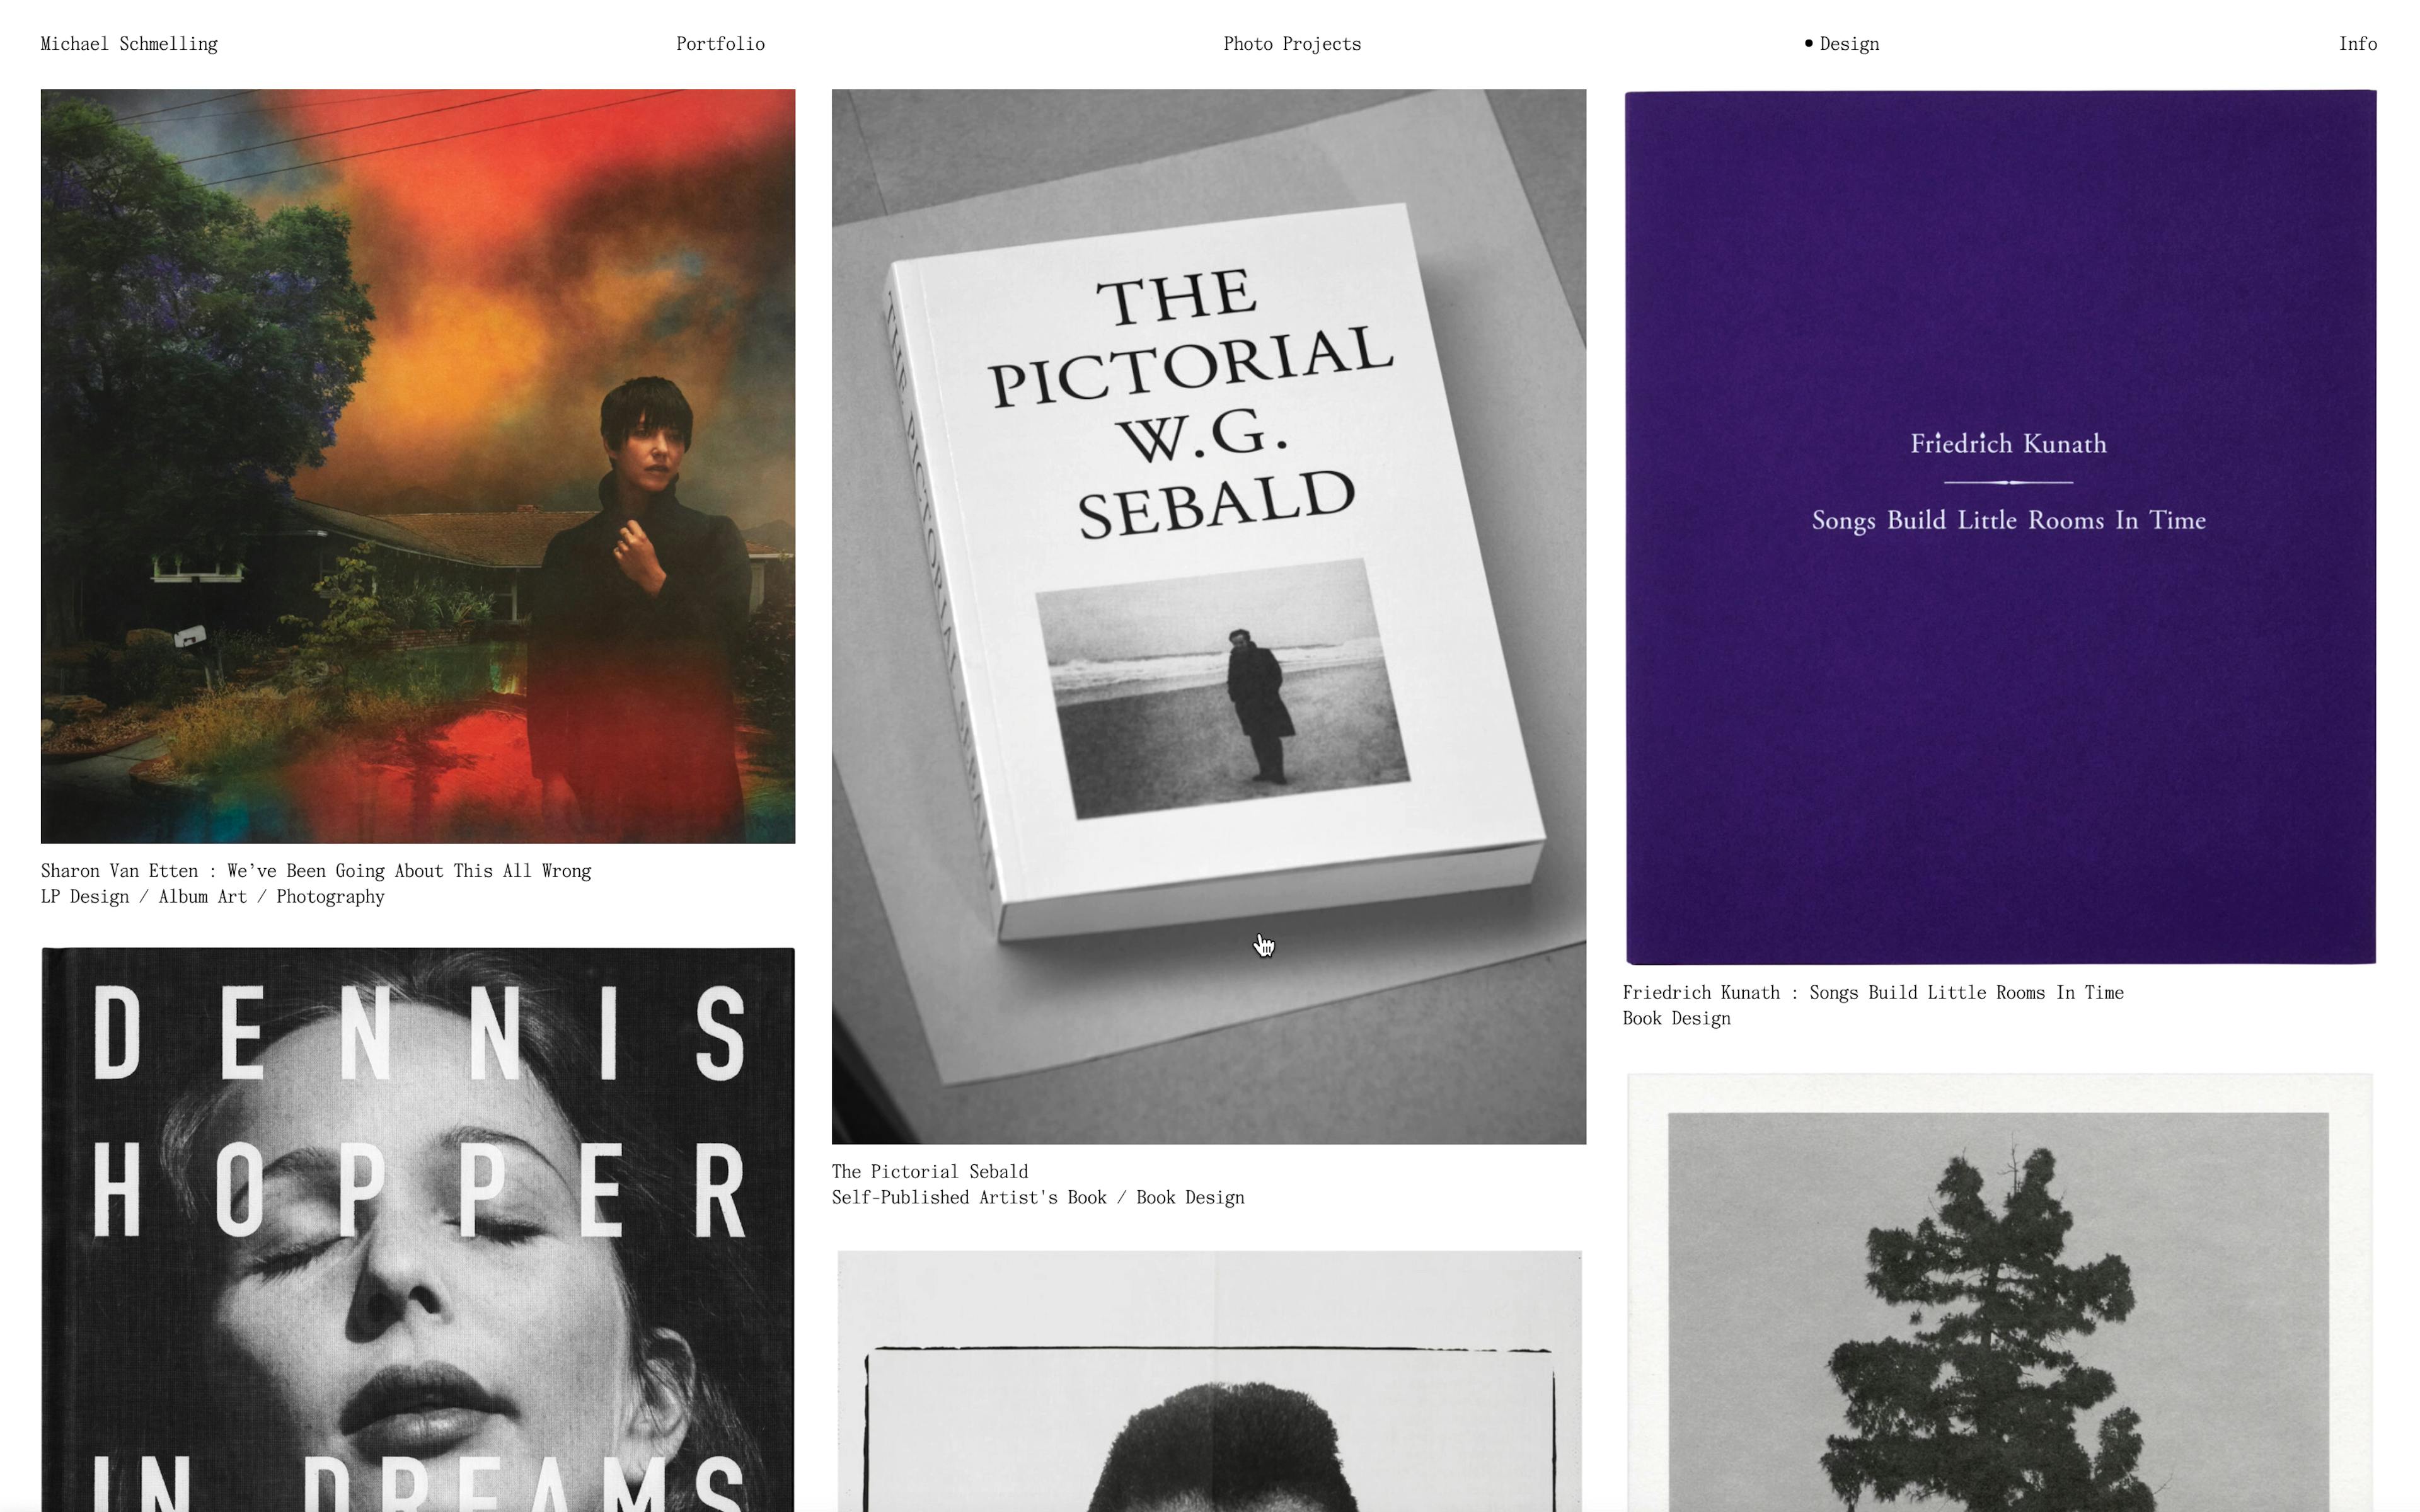The width and height of the screenshot is (2420, 1512).
Task: Click Sharon Van Etten project title caption
Action: pos(316,871)
